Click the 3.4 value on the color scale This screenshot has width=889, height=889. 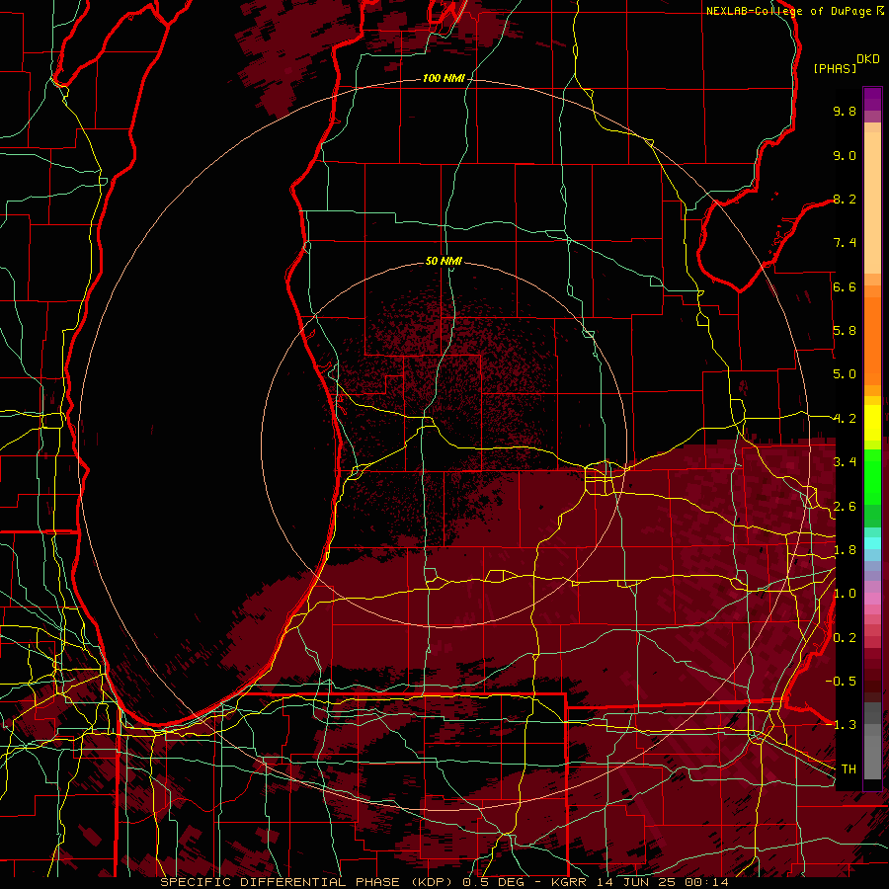tap(845, 462)
